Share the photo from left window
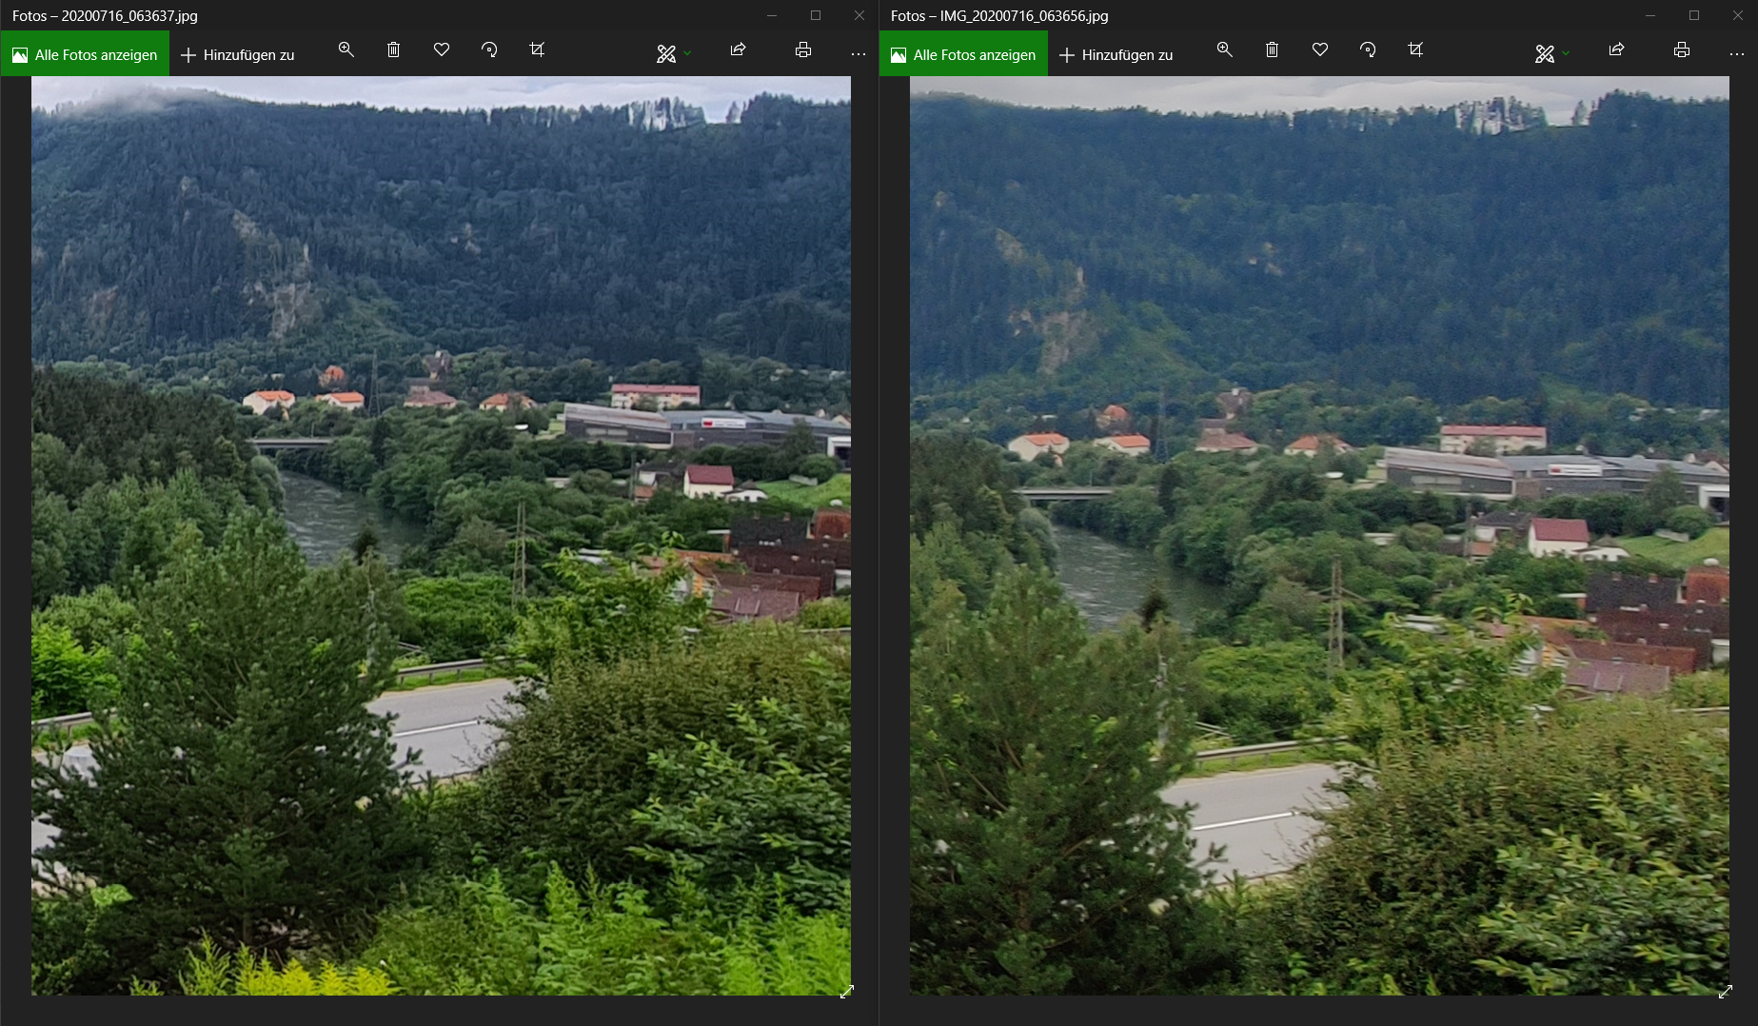Screen dimensions: 1758x1026 pos(738,49)
